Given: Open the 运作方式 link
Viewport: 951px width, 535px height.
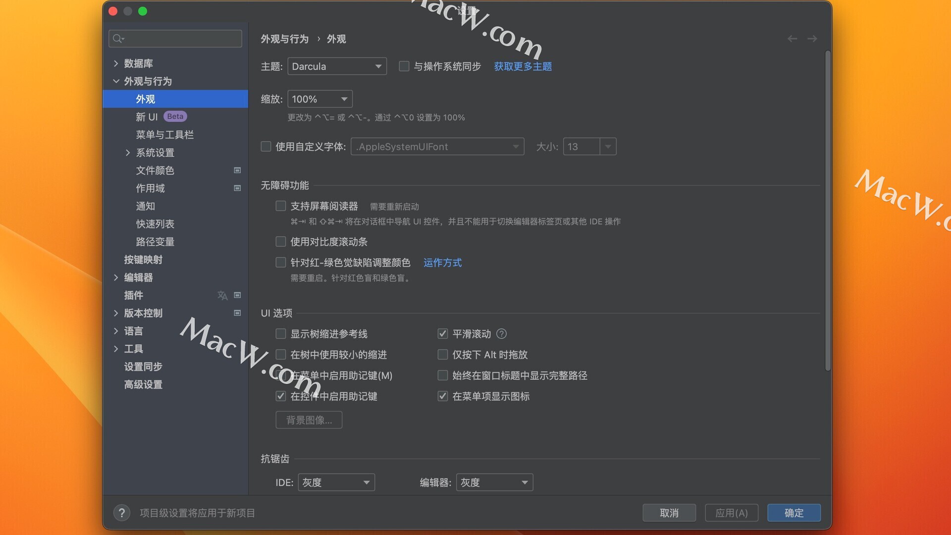Looking at the screenshot, I should pos(442,263).
